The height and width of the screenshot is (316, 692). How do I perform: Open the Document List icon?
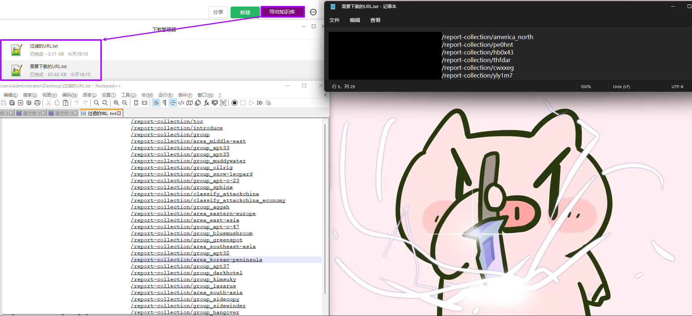[x=198, y=103]
